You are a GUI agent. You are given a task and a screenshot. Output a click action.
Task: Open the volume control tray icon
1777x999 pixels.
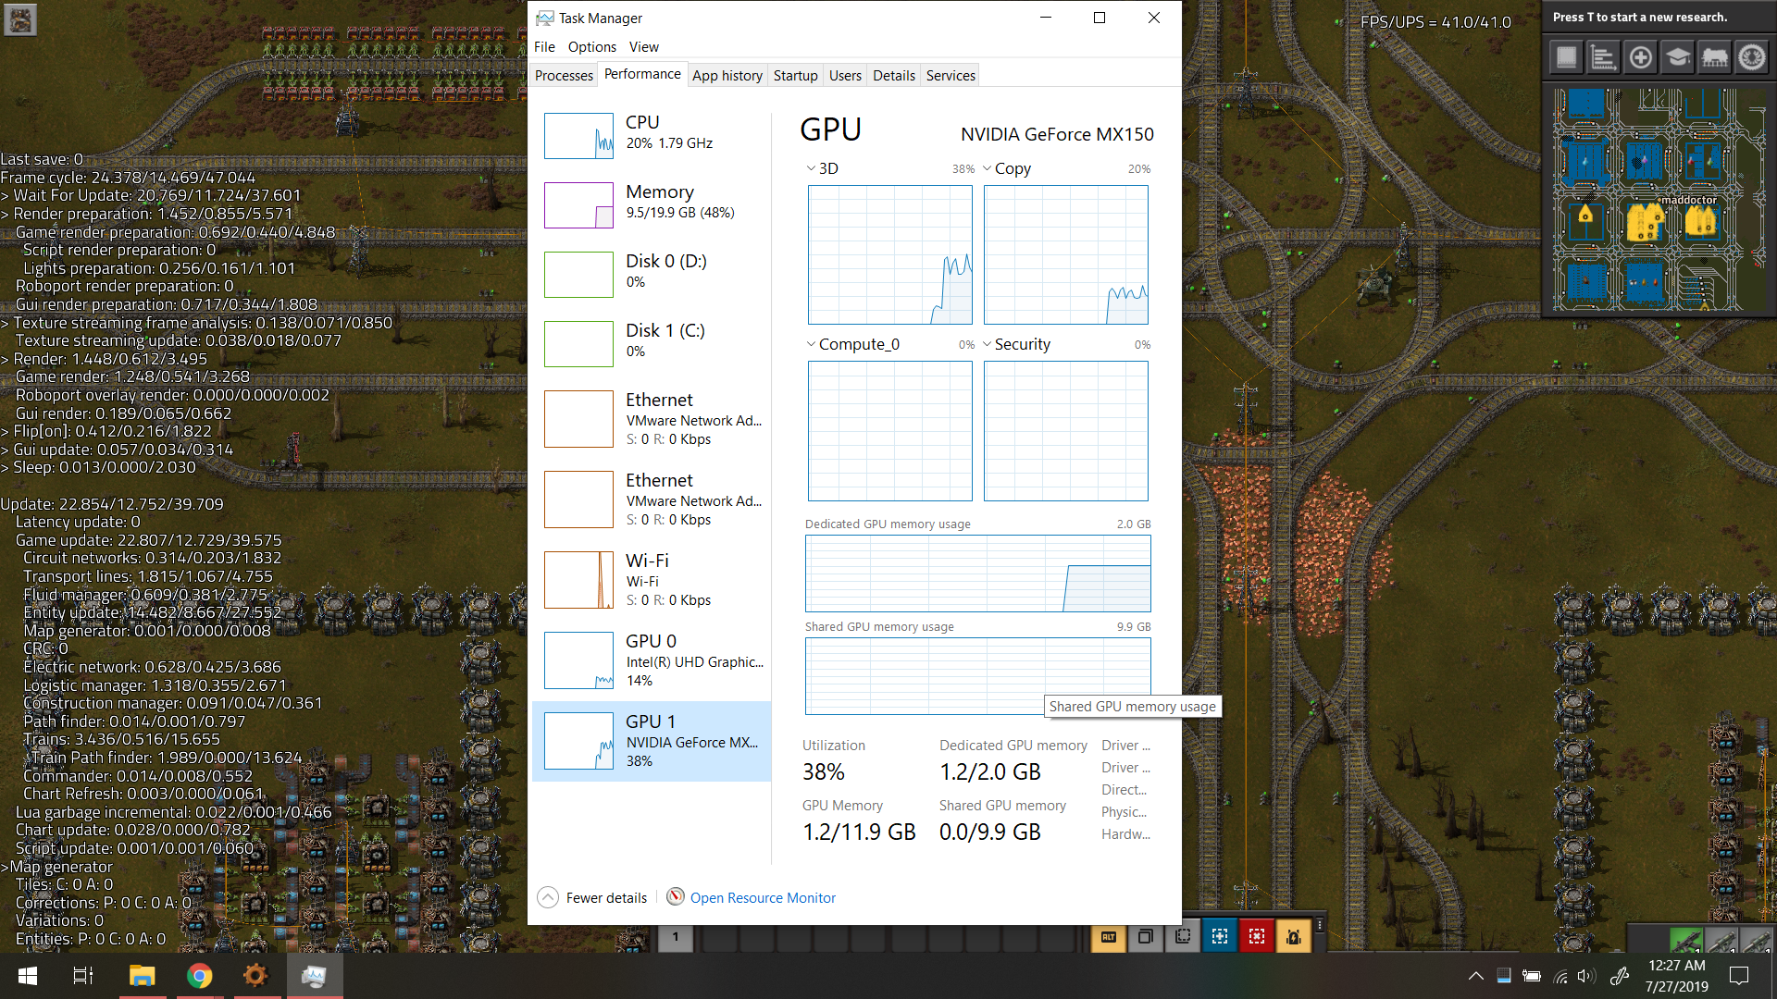(1586, 976)
